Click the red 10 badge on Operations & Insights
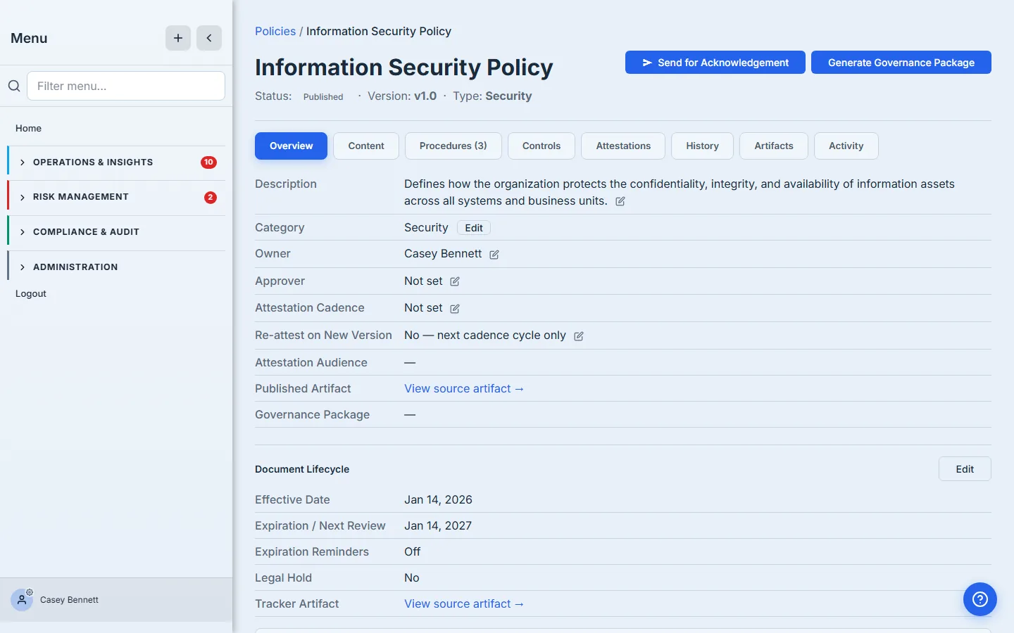The height and width of the screenshot is (633, 1014). 208,162
